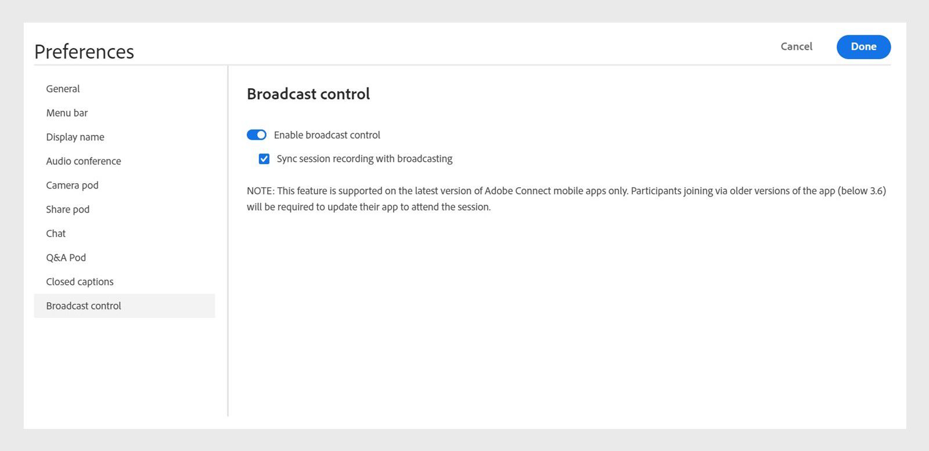Select the Share pod category
The height and width of the screenshot is (451, 929).
(x=67, y=209)
